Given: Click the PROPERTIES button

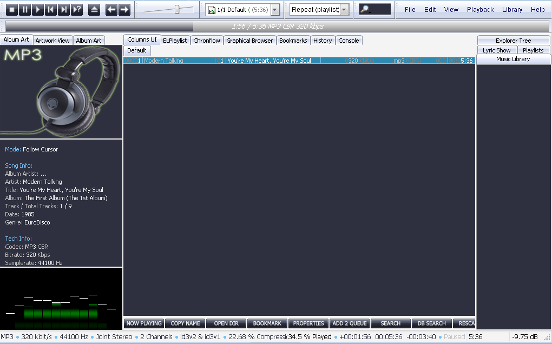Looking at the screenshot, I should coord(308,323).
